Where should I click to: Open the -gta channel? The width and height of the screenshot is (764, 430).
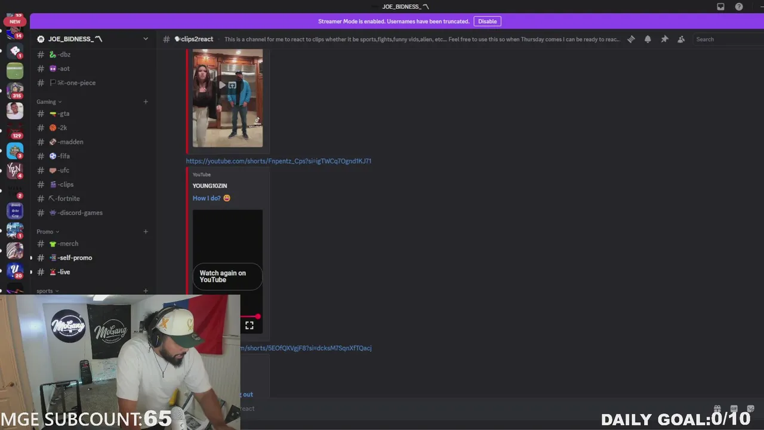(93, 113)
